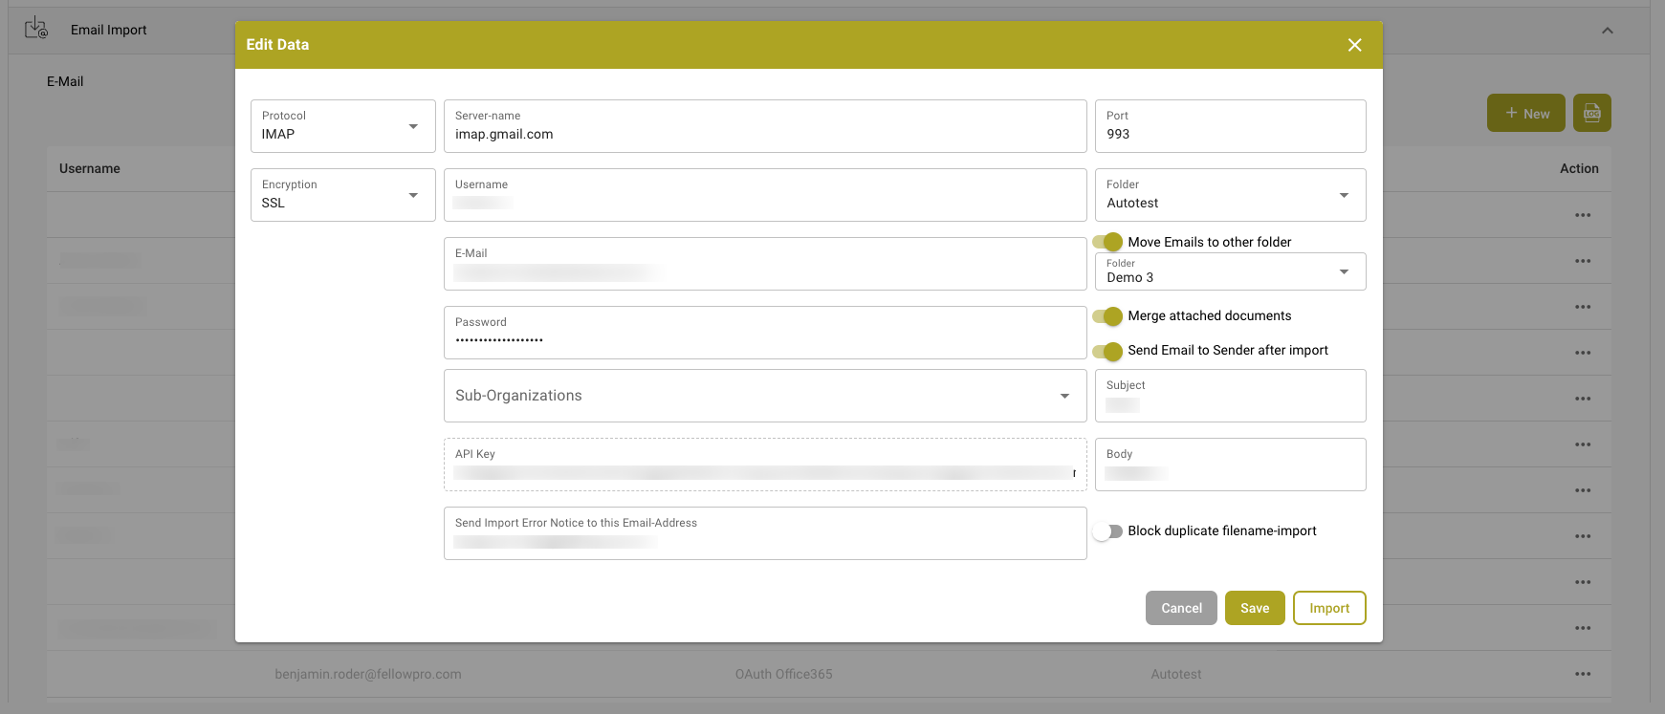Collapse the Email Import panel chevron
This screenshot has height=714, width=1665.
[x=1608, y=31]
